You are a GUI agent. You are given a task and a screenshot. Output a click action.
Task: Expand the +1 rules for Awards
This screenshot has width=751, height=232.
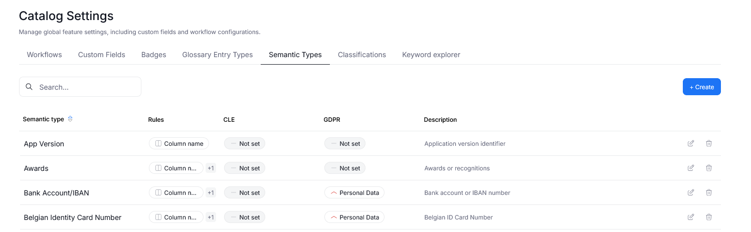[211, 168]
